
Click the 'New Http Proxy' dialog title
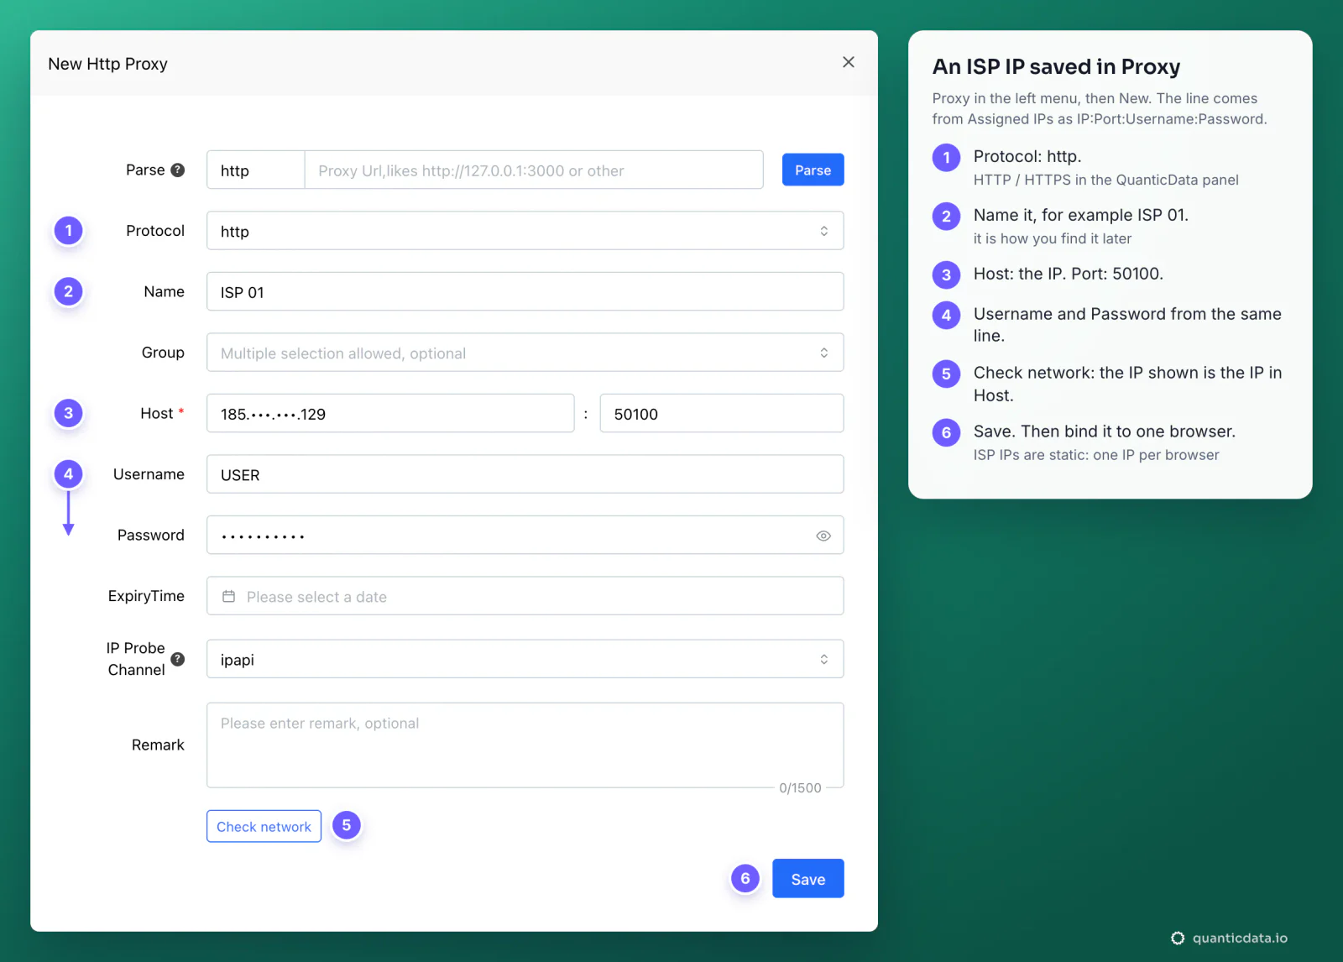tap(107, 64)
